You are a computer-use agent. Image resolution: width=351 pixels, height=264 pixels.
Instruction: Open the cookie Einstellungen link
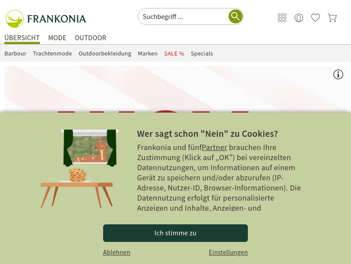(228, 252)
